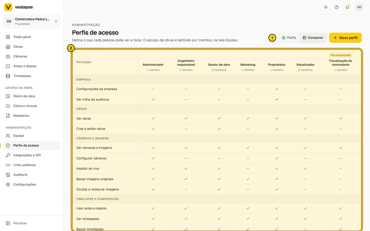Expand the Construtora Pedra company switcher
The width and height of the screenshot is (370, 231).
click(32, 21)
